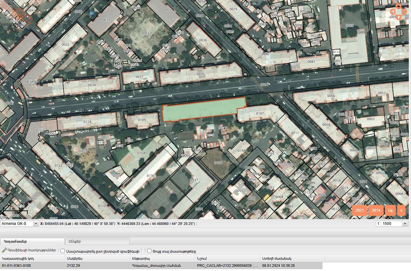The image size is (411, 271).
Task: Open graphic properties via the wrench icon
Action: pyautogui.click(x=4, y=250)
